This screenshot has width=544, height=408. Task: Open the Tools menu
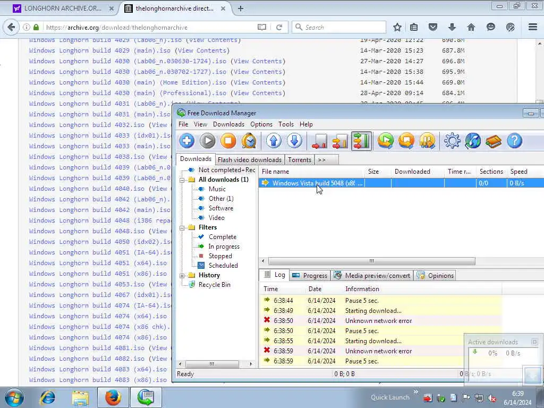coord(286,124)
